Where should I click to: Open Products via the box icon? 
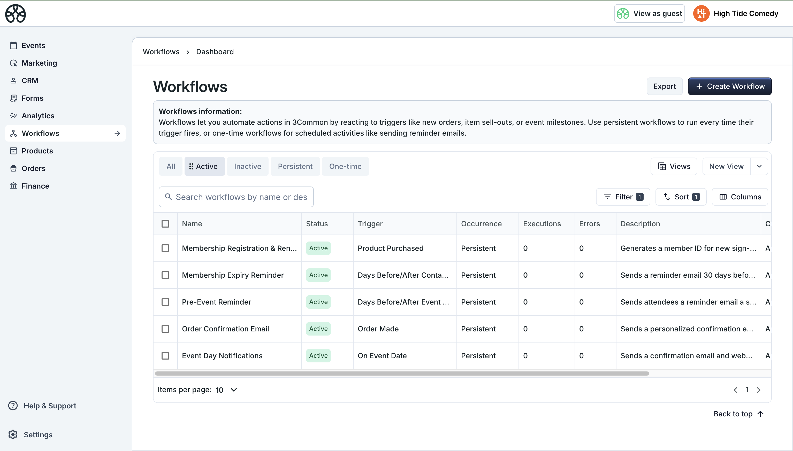pos(14,151)
